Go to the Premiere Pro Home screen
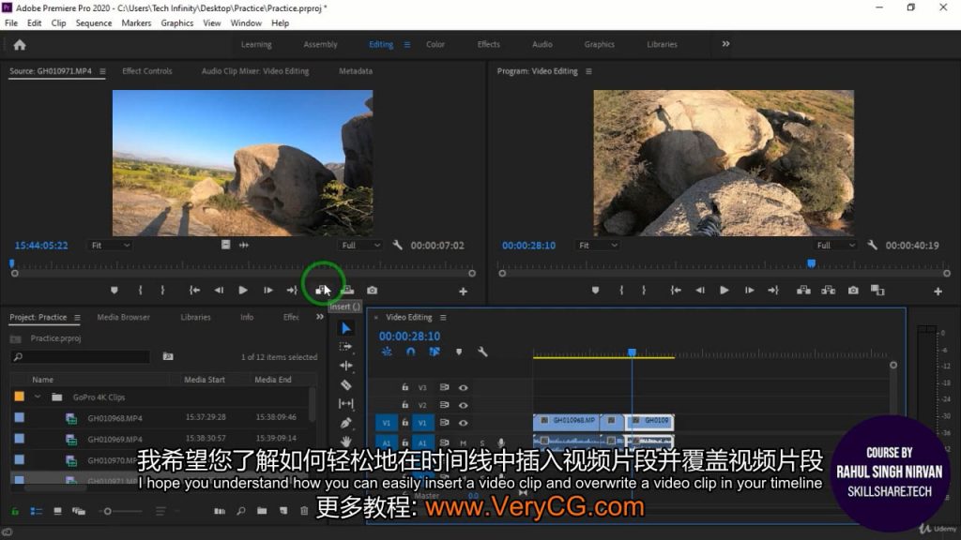The image size is (961, 540). 20,45
